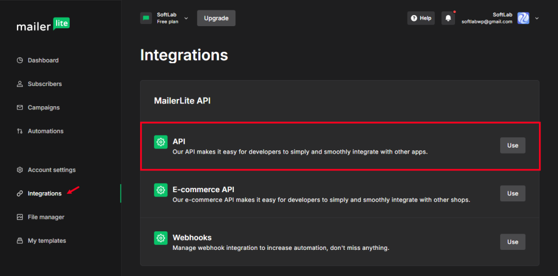
Task: Click the Help button
Action: click(421, 18)
